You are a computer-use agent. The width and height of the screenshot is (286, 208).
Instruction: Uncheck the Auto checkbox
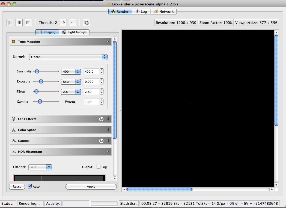[30, 186]
